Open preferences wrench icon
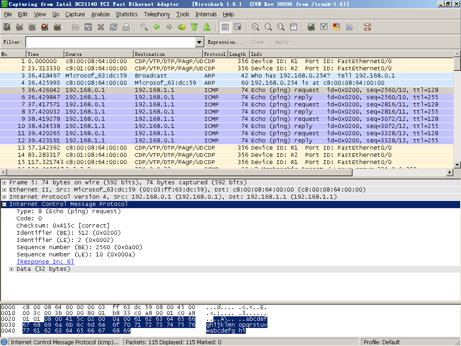 (x=349, y=27)
